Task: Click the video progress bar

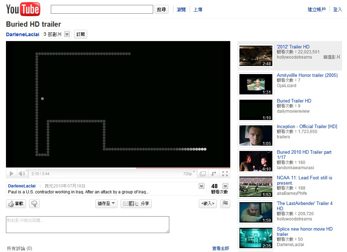Action: 118,168
